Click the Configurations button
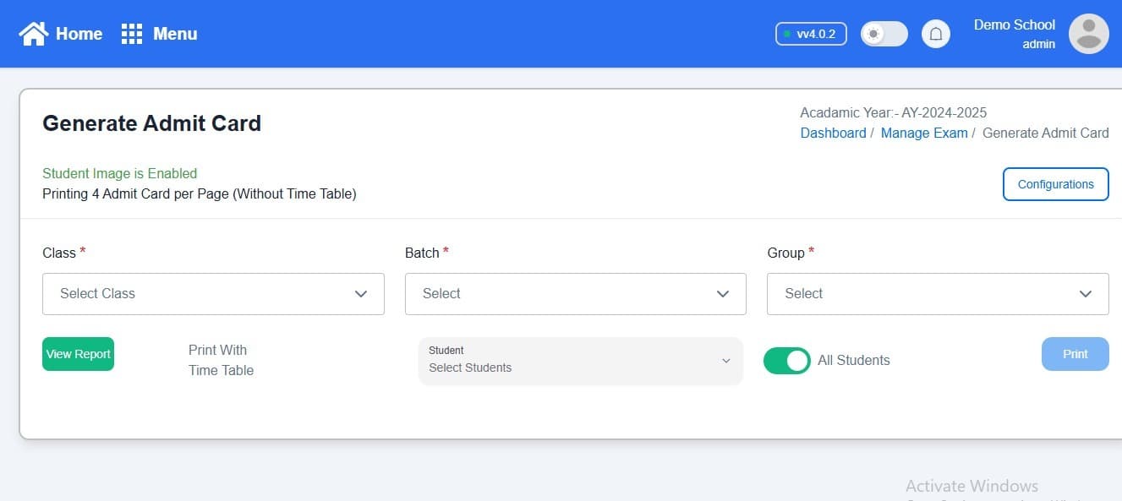This screenshot has width=1122, height=501. (x=1055, y=184)
